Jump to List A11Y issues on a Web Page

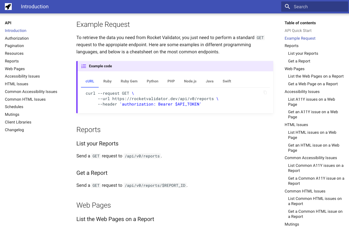click(312, 102)
